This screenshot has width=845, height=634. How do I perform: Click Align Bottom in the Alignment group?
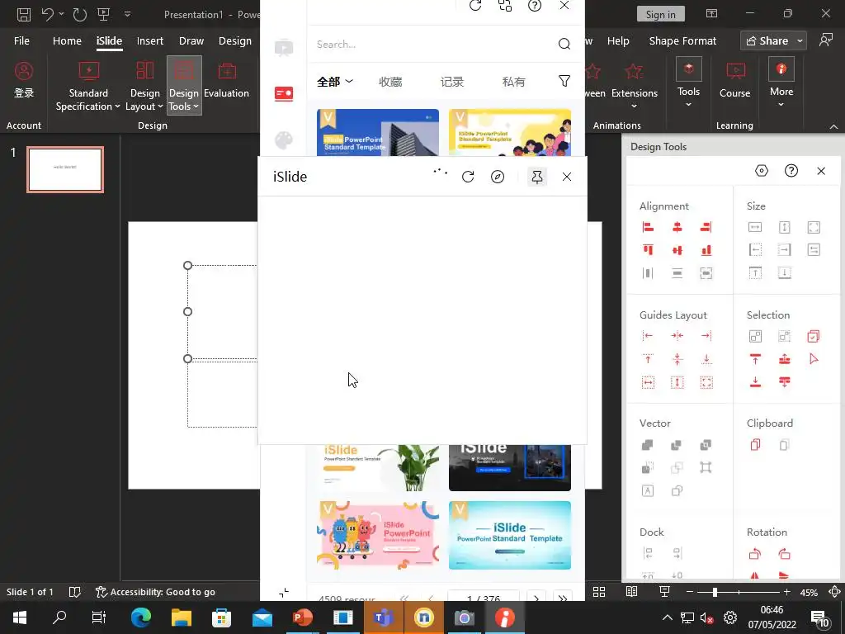[706, 250]
